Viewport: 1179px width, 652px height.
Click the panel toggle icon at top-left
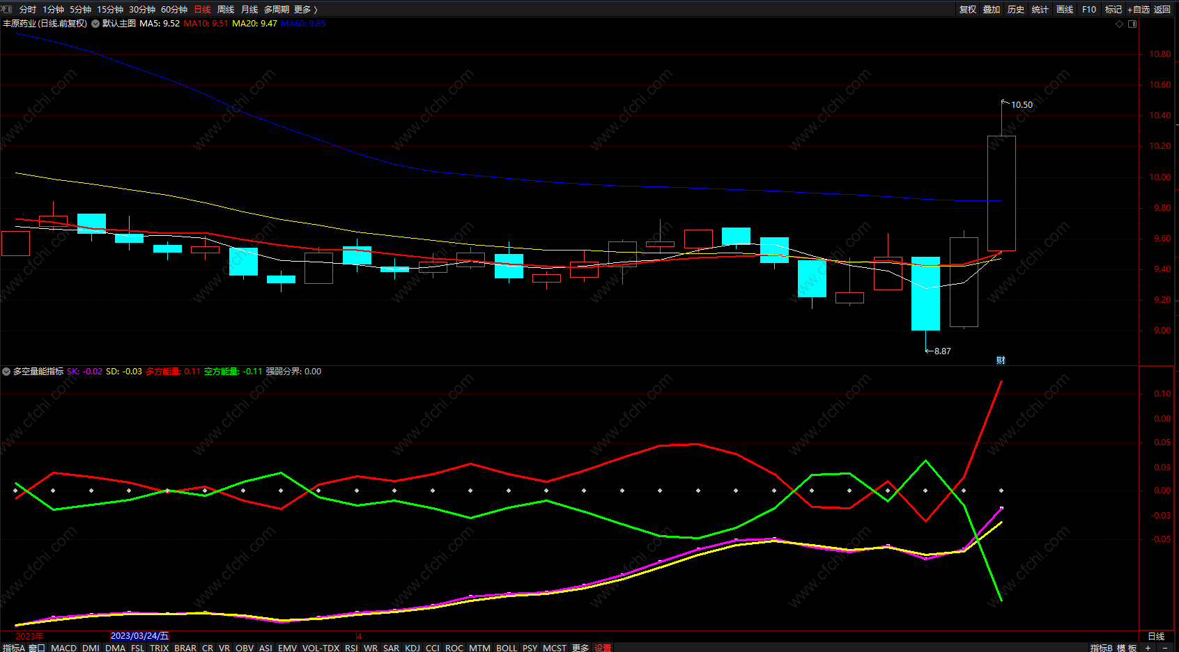point(7,9)
